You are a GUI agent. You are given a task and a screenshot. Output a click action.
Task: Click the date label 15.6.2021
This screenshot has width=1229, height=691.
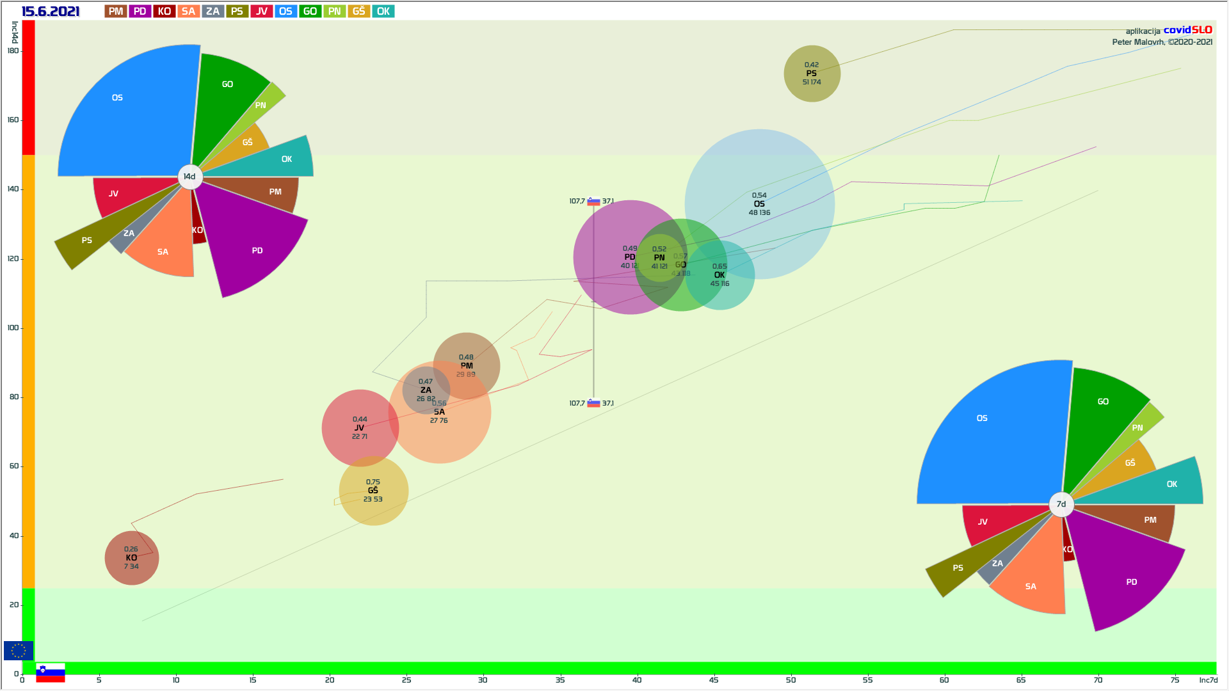(x=51, y=11)
